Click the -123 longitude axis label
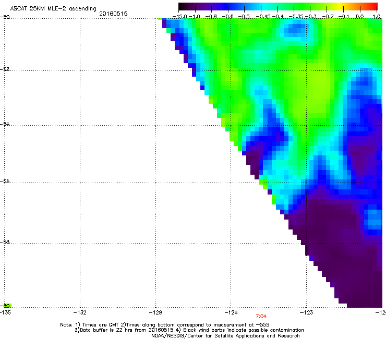386x339 pixels. click(x=307, y=312)
